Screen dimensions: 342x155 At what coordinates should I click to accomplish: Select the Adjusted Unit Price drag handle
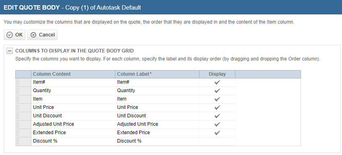click(x=18, y=125)
